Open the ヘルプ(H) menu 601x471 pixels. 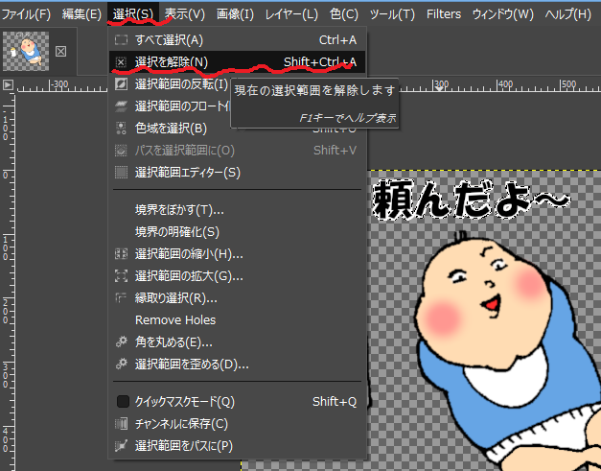[568, 14]
